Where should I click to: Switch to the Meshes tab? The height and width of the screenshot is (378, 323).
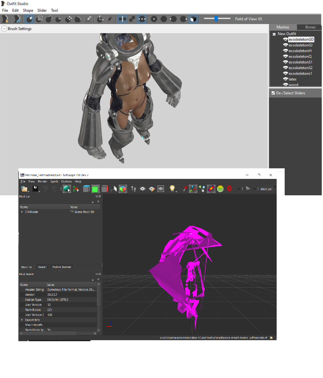(x=283, y=27)
